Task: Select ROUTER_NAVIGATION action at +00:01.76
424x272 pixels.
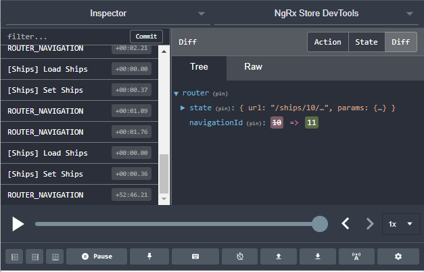Action: (80, 132)
